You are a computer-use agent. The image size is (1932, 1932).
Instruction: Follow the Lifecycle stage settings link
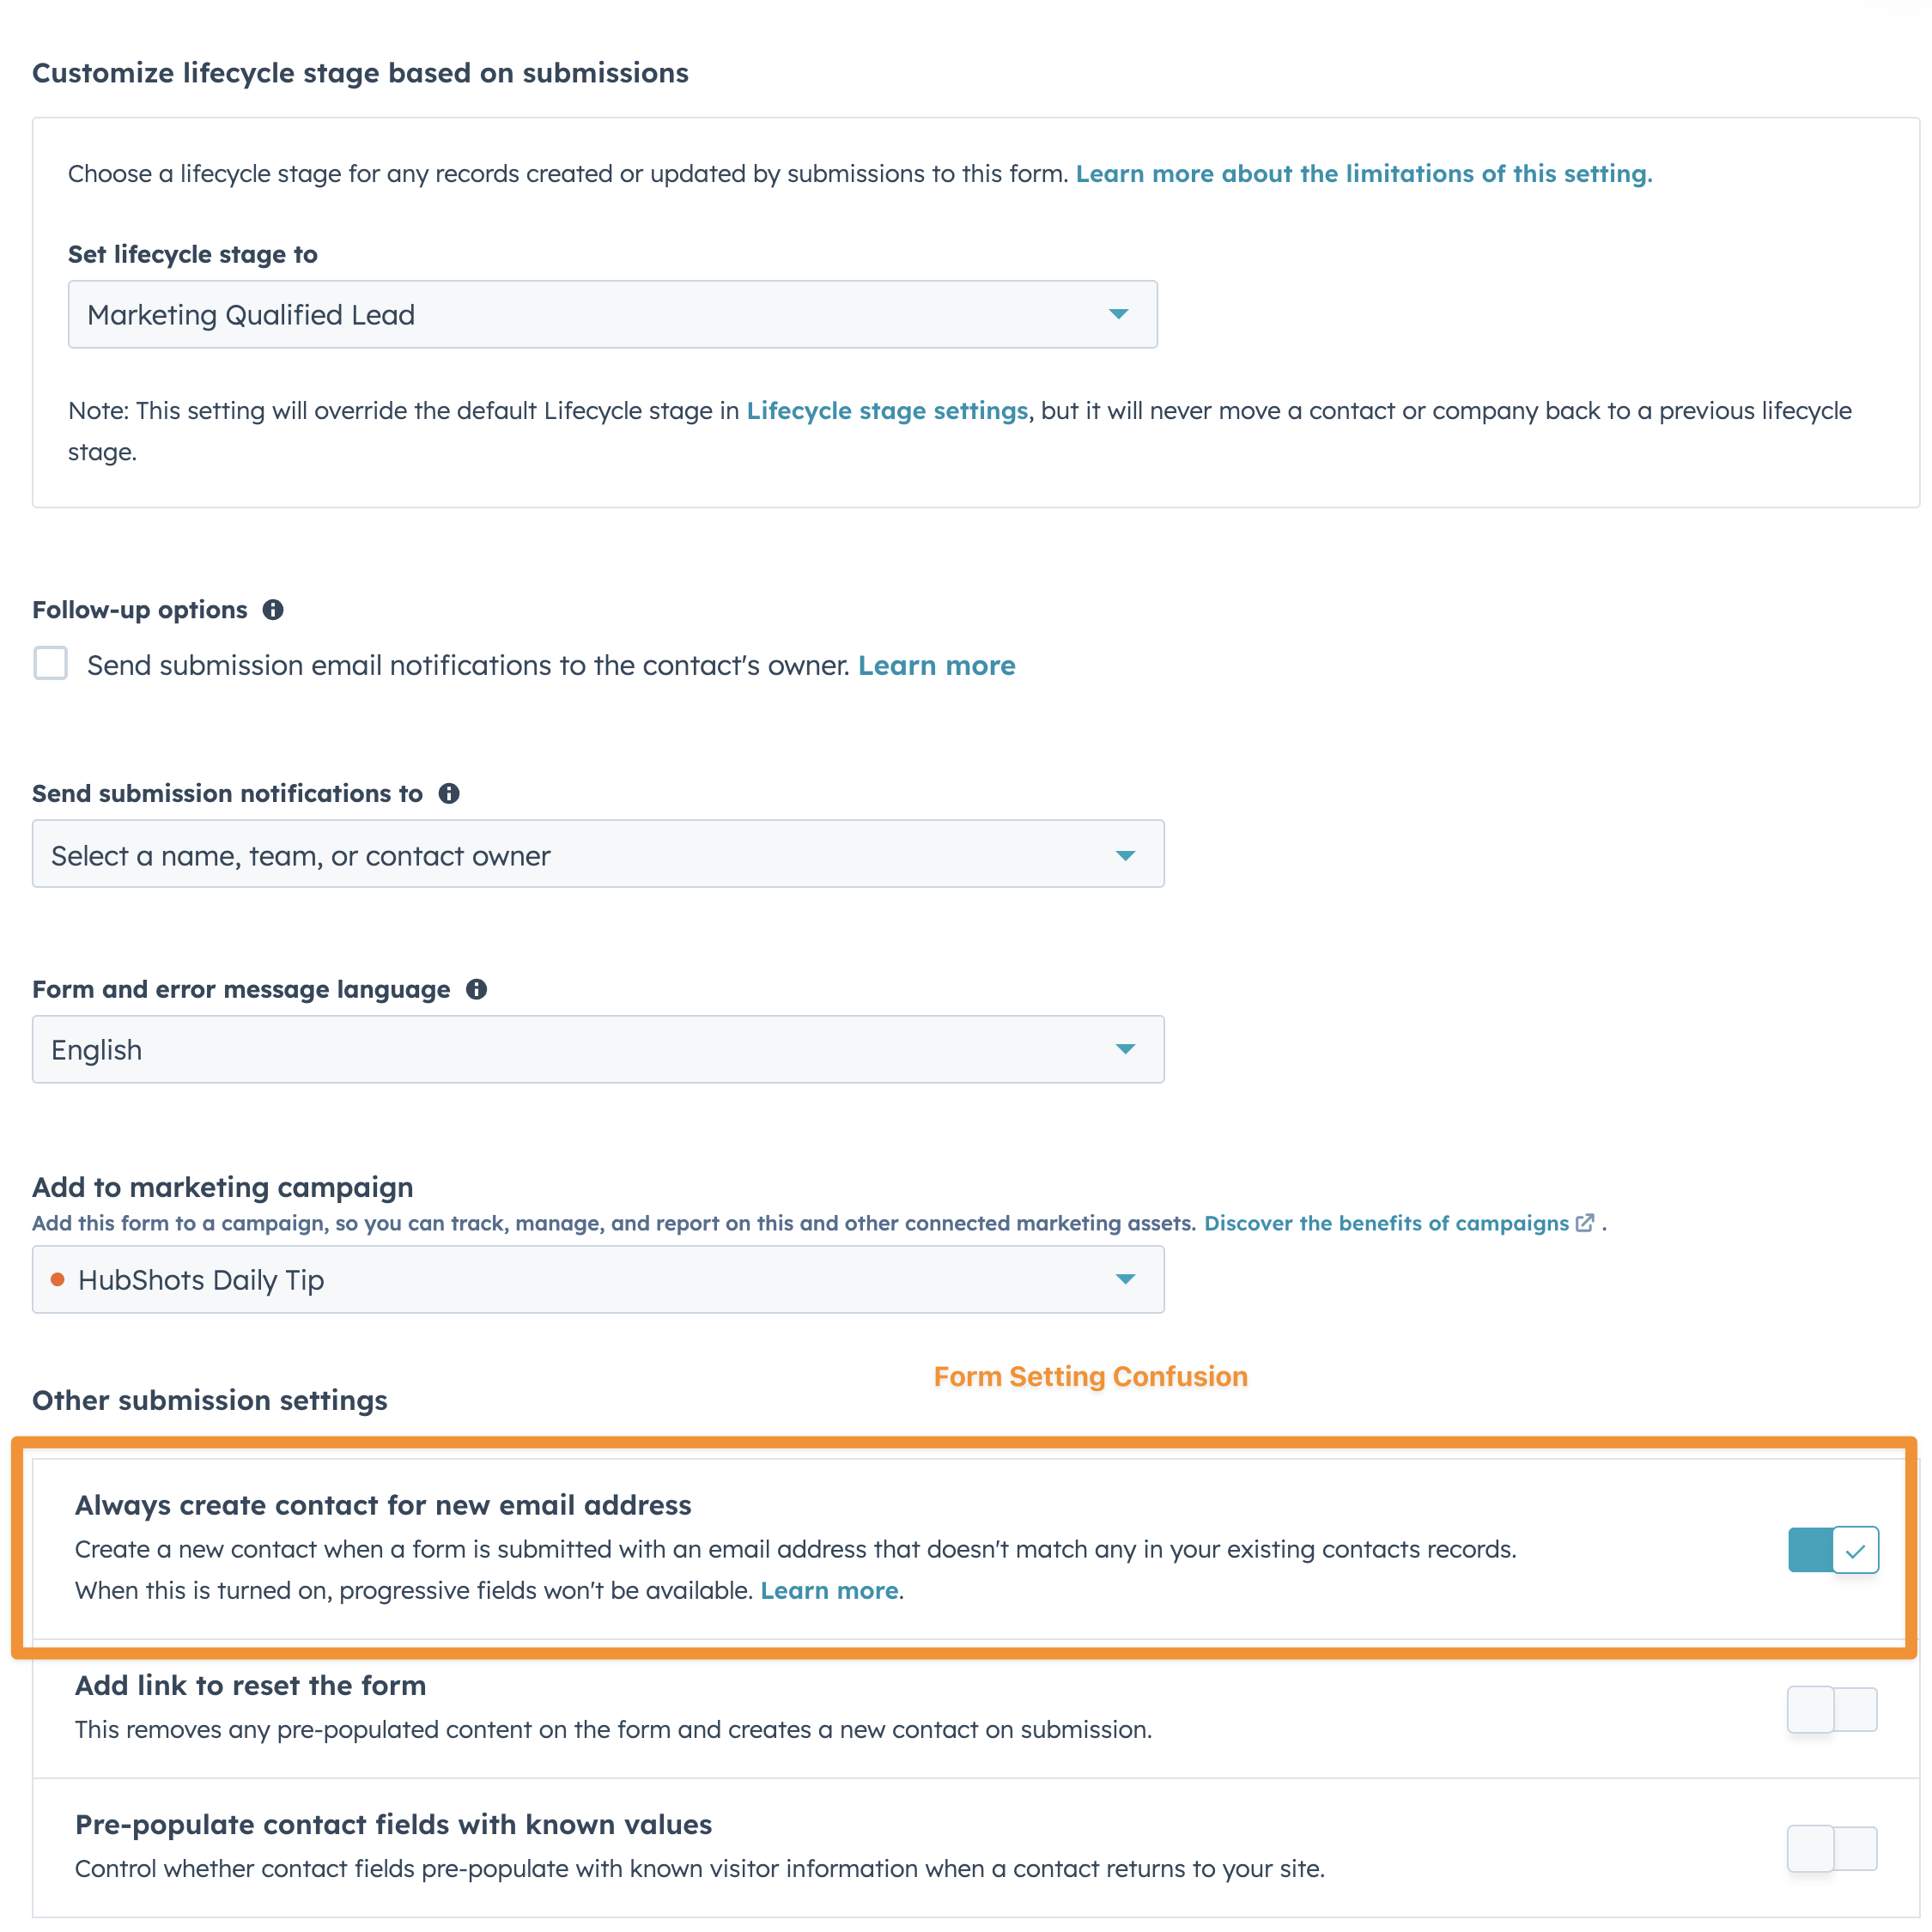(x=887, y=411)
